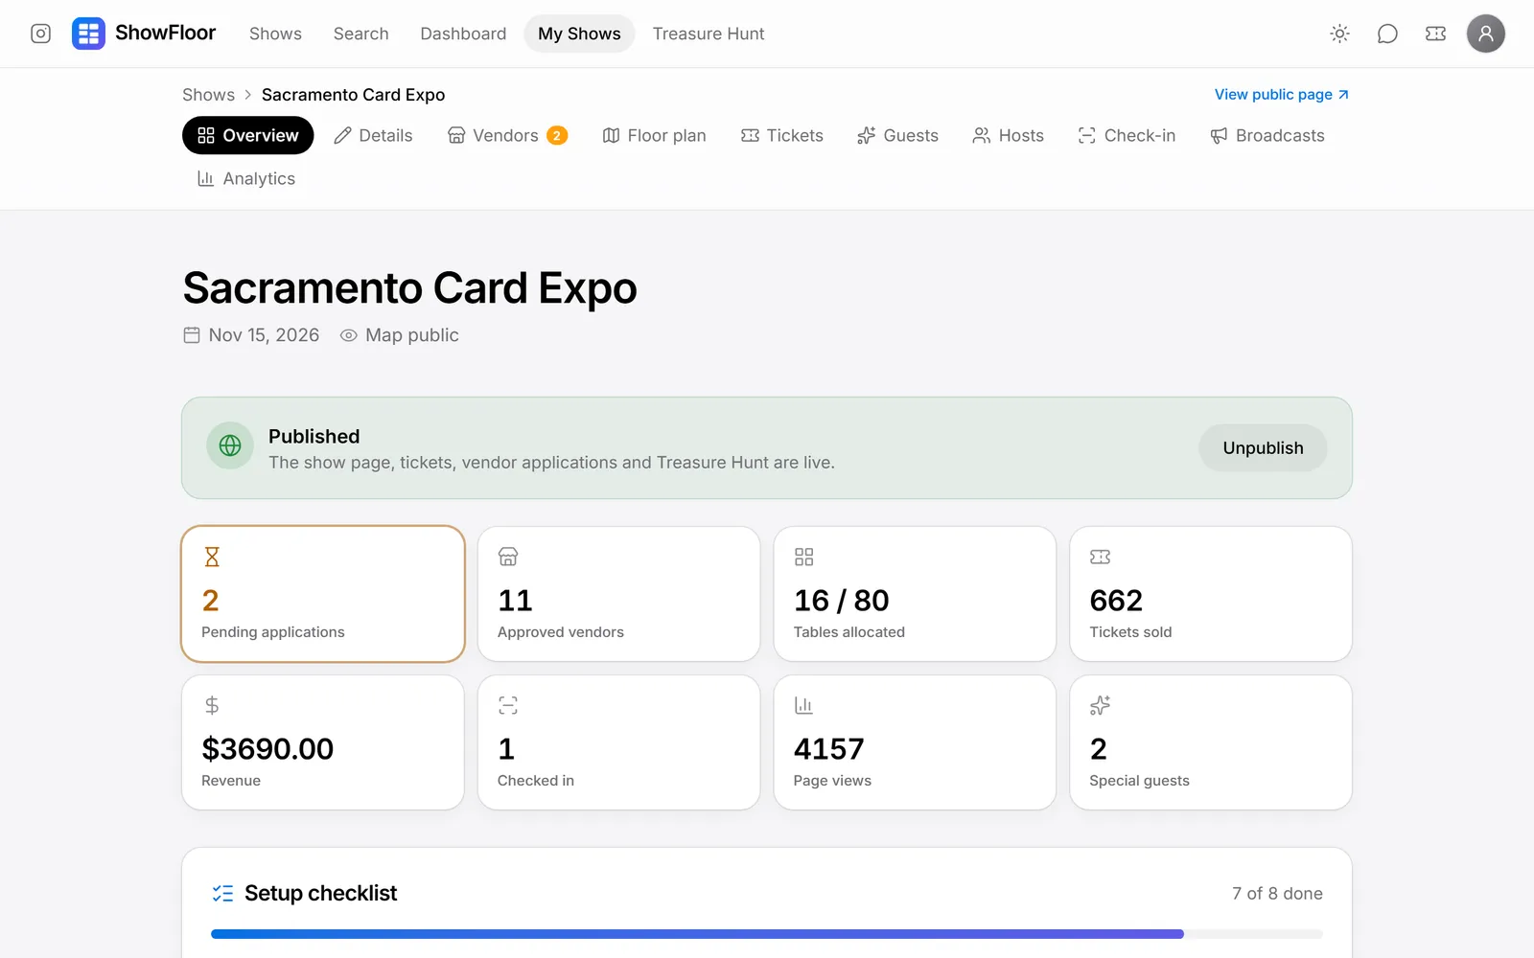Click the sparkle icon on Special guests card
1534x958 pixels.
1100,705
